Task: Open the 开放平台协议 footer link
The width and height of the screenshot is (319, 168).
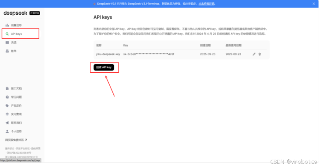Action: click(23, 149)
